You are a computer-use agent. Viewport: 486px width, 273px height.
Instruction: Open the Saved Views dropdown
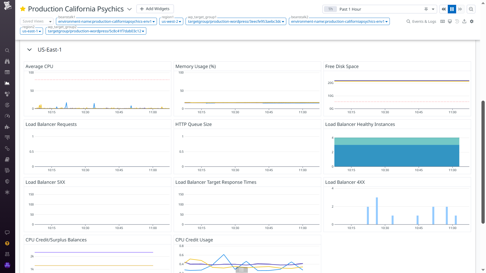[x=36, y=21]
